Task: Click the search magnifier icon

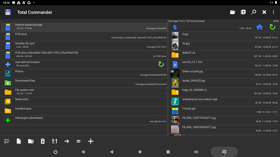Action: point(254,12)
